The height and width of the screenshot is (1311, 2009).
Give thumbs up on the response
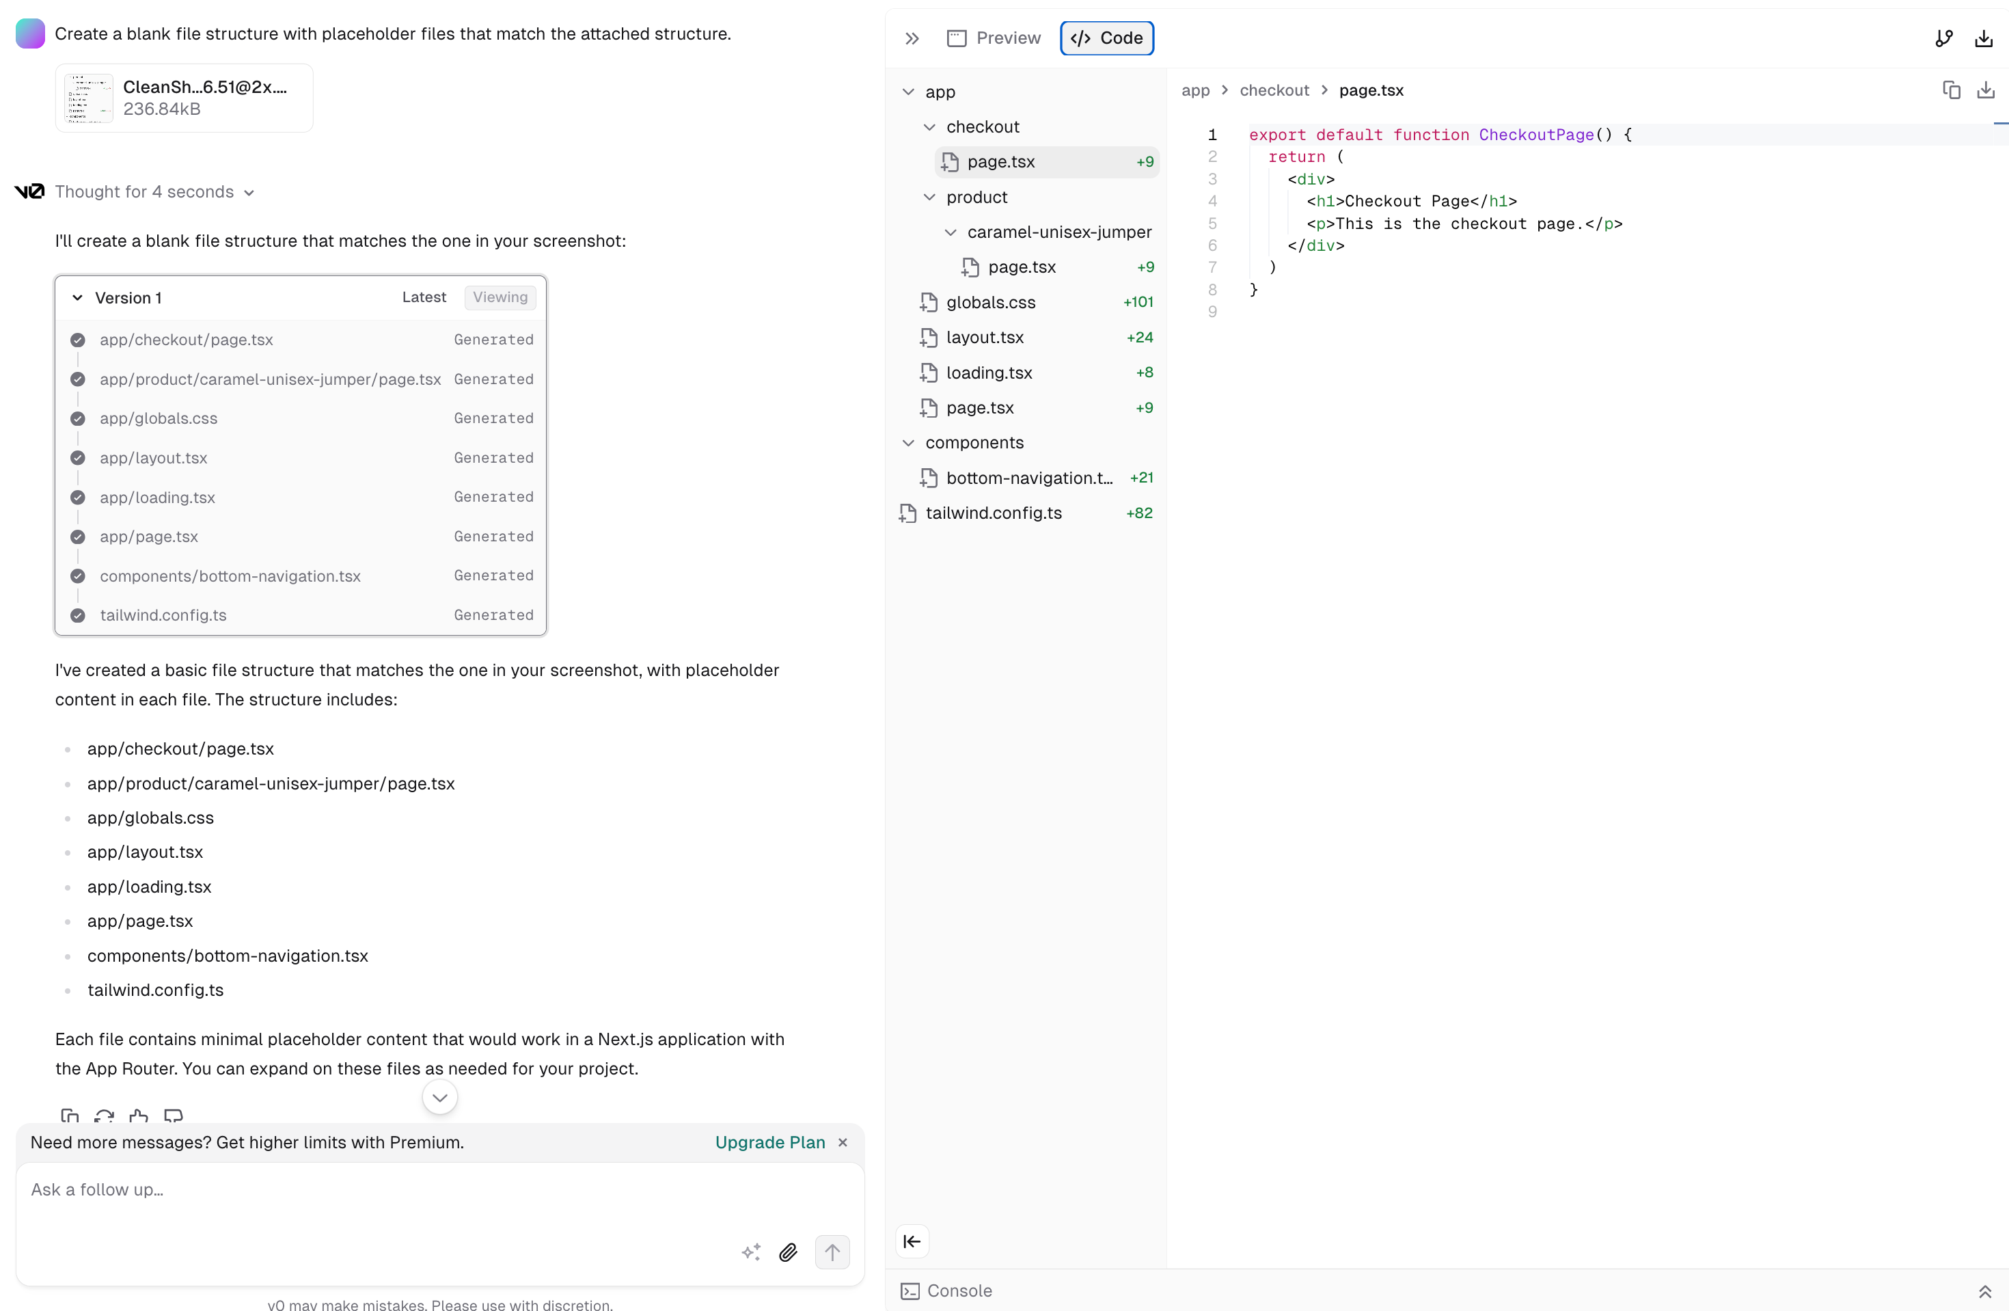139,1115
